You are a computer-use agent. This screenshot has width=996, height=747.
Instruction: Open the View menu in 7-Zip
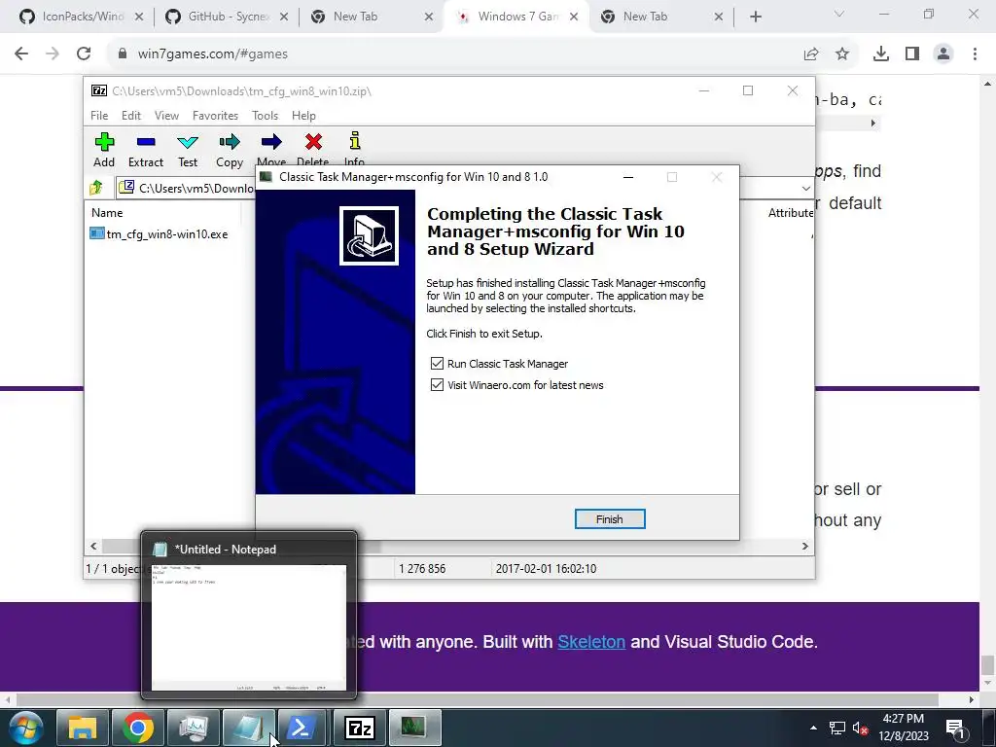166,116
